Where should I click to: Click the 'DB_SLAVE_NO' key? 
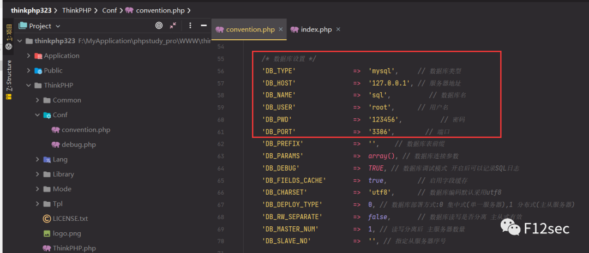287,241
